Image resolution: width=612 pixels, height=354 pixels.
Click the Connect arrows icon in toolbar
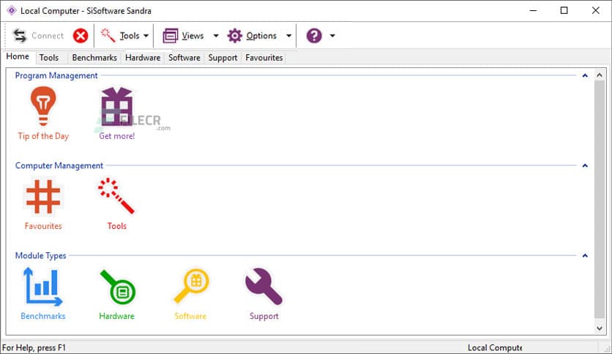coord(20,36)
